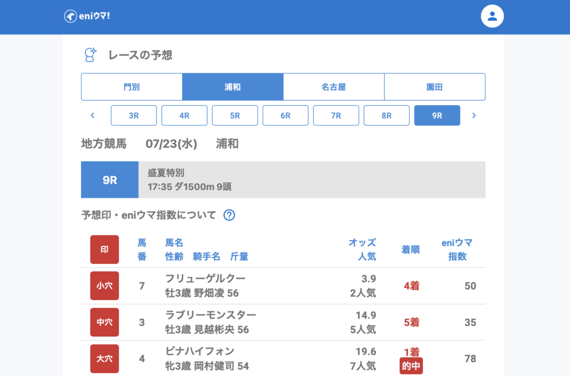Show more races with next chevron

click(474, 115)
